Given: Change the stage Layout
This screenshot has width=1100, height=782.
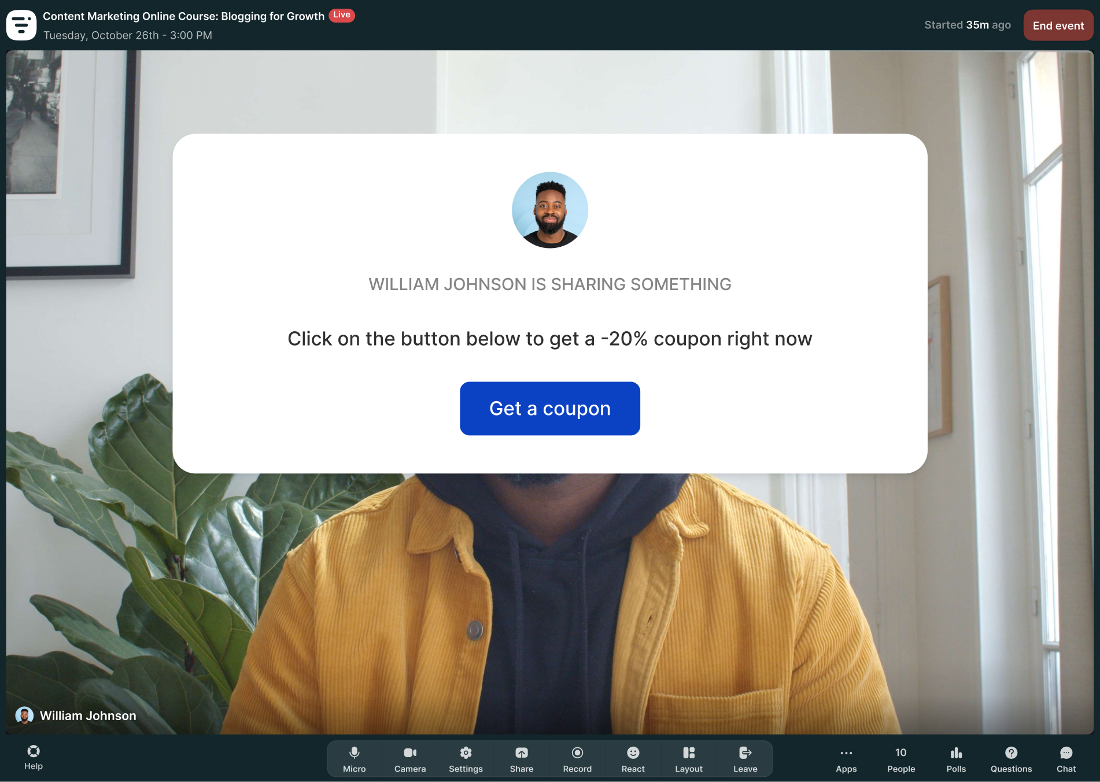Looking at the screenshot, I should 689,759.
